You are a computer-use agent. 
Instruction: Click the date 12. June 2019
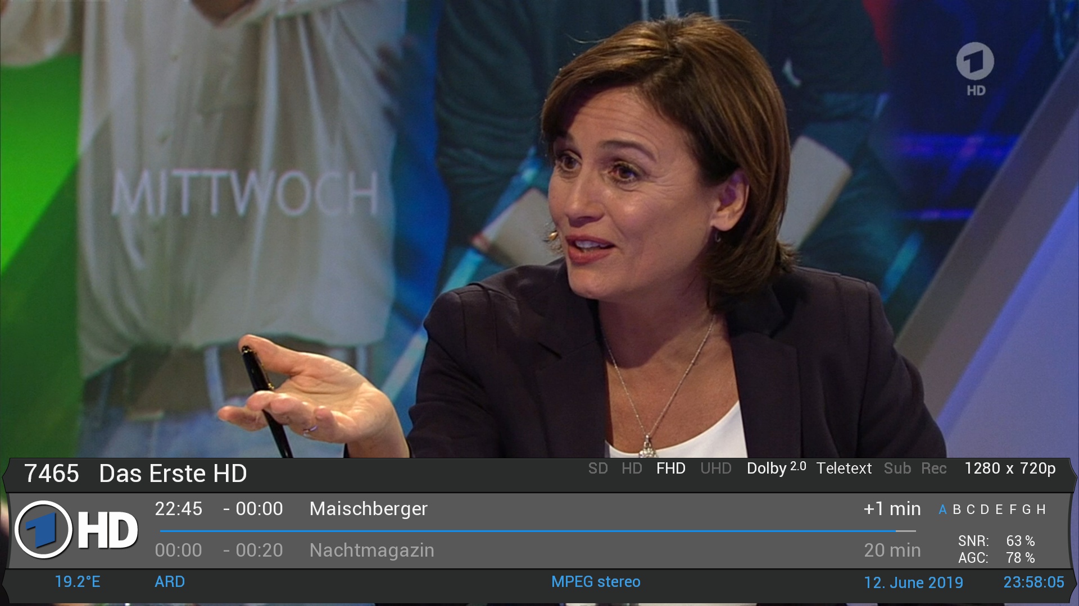(x=914, y=582)
